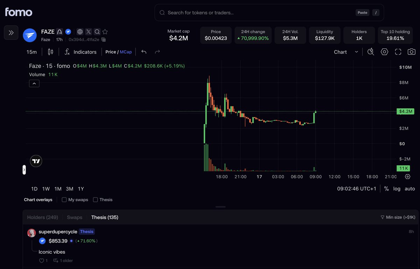The width and height of the screenshot is (420, 269).
Task: Select the 1W time range
Action: [46, 189]
